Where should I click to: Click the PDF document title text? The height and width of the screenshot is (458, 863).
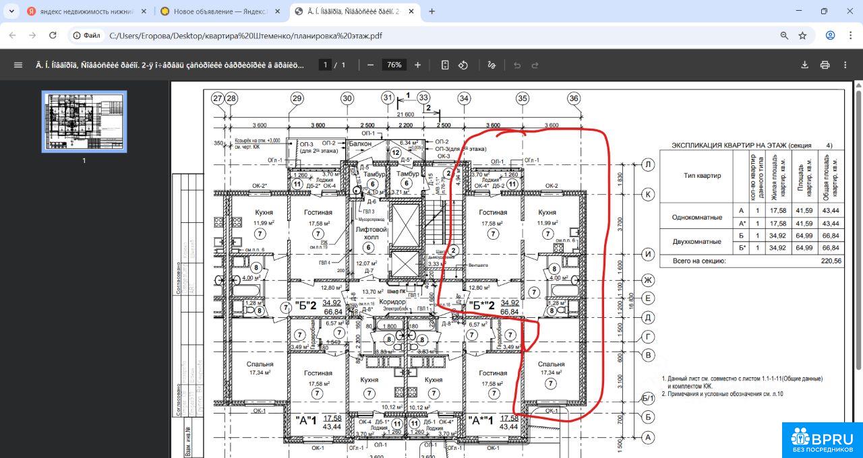pyautogui.click(x=169, y=65)
